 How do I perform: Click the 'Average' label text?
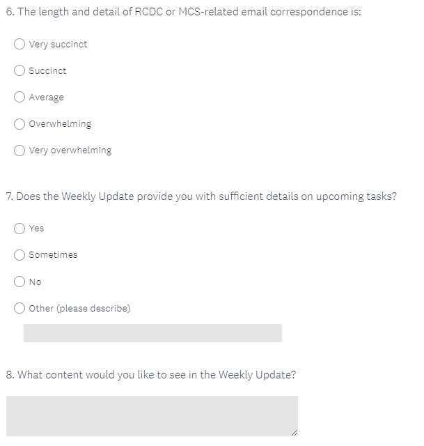46,98
